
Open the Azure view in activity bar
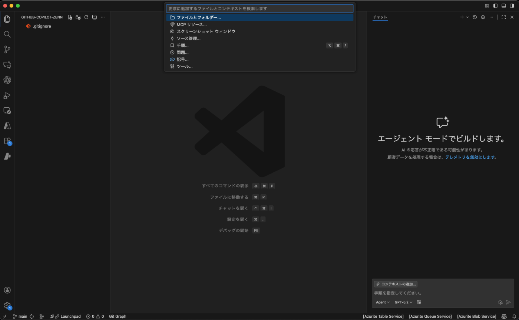(x=7, y=126)
